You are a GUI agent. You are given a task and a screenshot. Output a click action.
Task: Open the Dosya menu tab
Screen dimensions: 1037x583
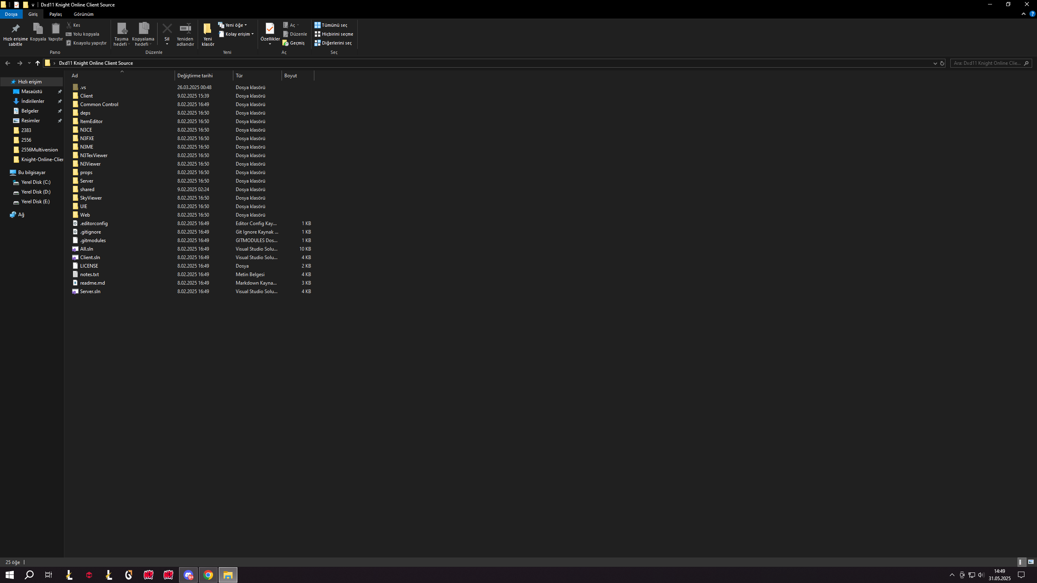pos(11,14)
